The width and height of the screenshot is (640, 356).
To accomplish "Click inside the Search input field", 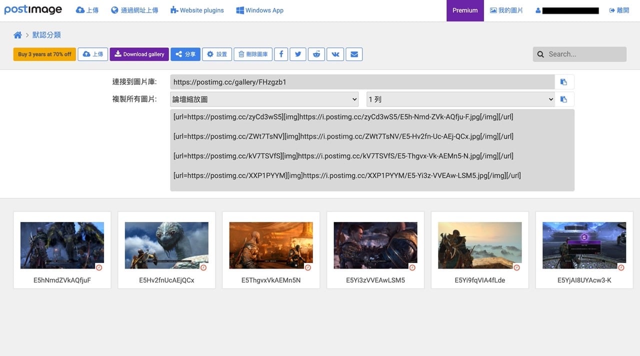I will click(580, 54).
